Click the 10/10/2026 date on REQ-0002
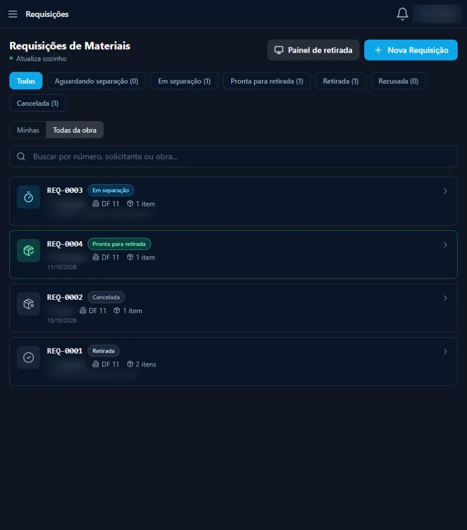The image size is (467, 530). pyautogui.click(x=62, y=320)
